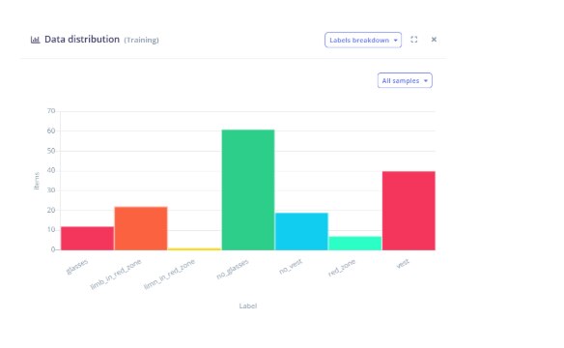
Task: Close the Data distribution panel
Action: [434, 40]
